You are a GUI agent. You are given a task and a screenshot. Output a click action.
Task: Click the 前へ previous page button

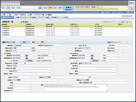pos(123,22)
